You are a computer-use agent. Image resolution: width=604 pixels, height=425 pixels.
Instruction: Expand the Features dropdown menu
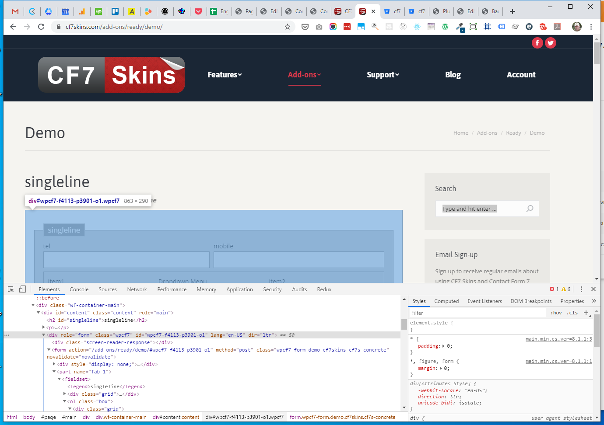coord(225,75)
